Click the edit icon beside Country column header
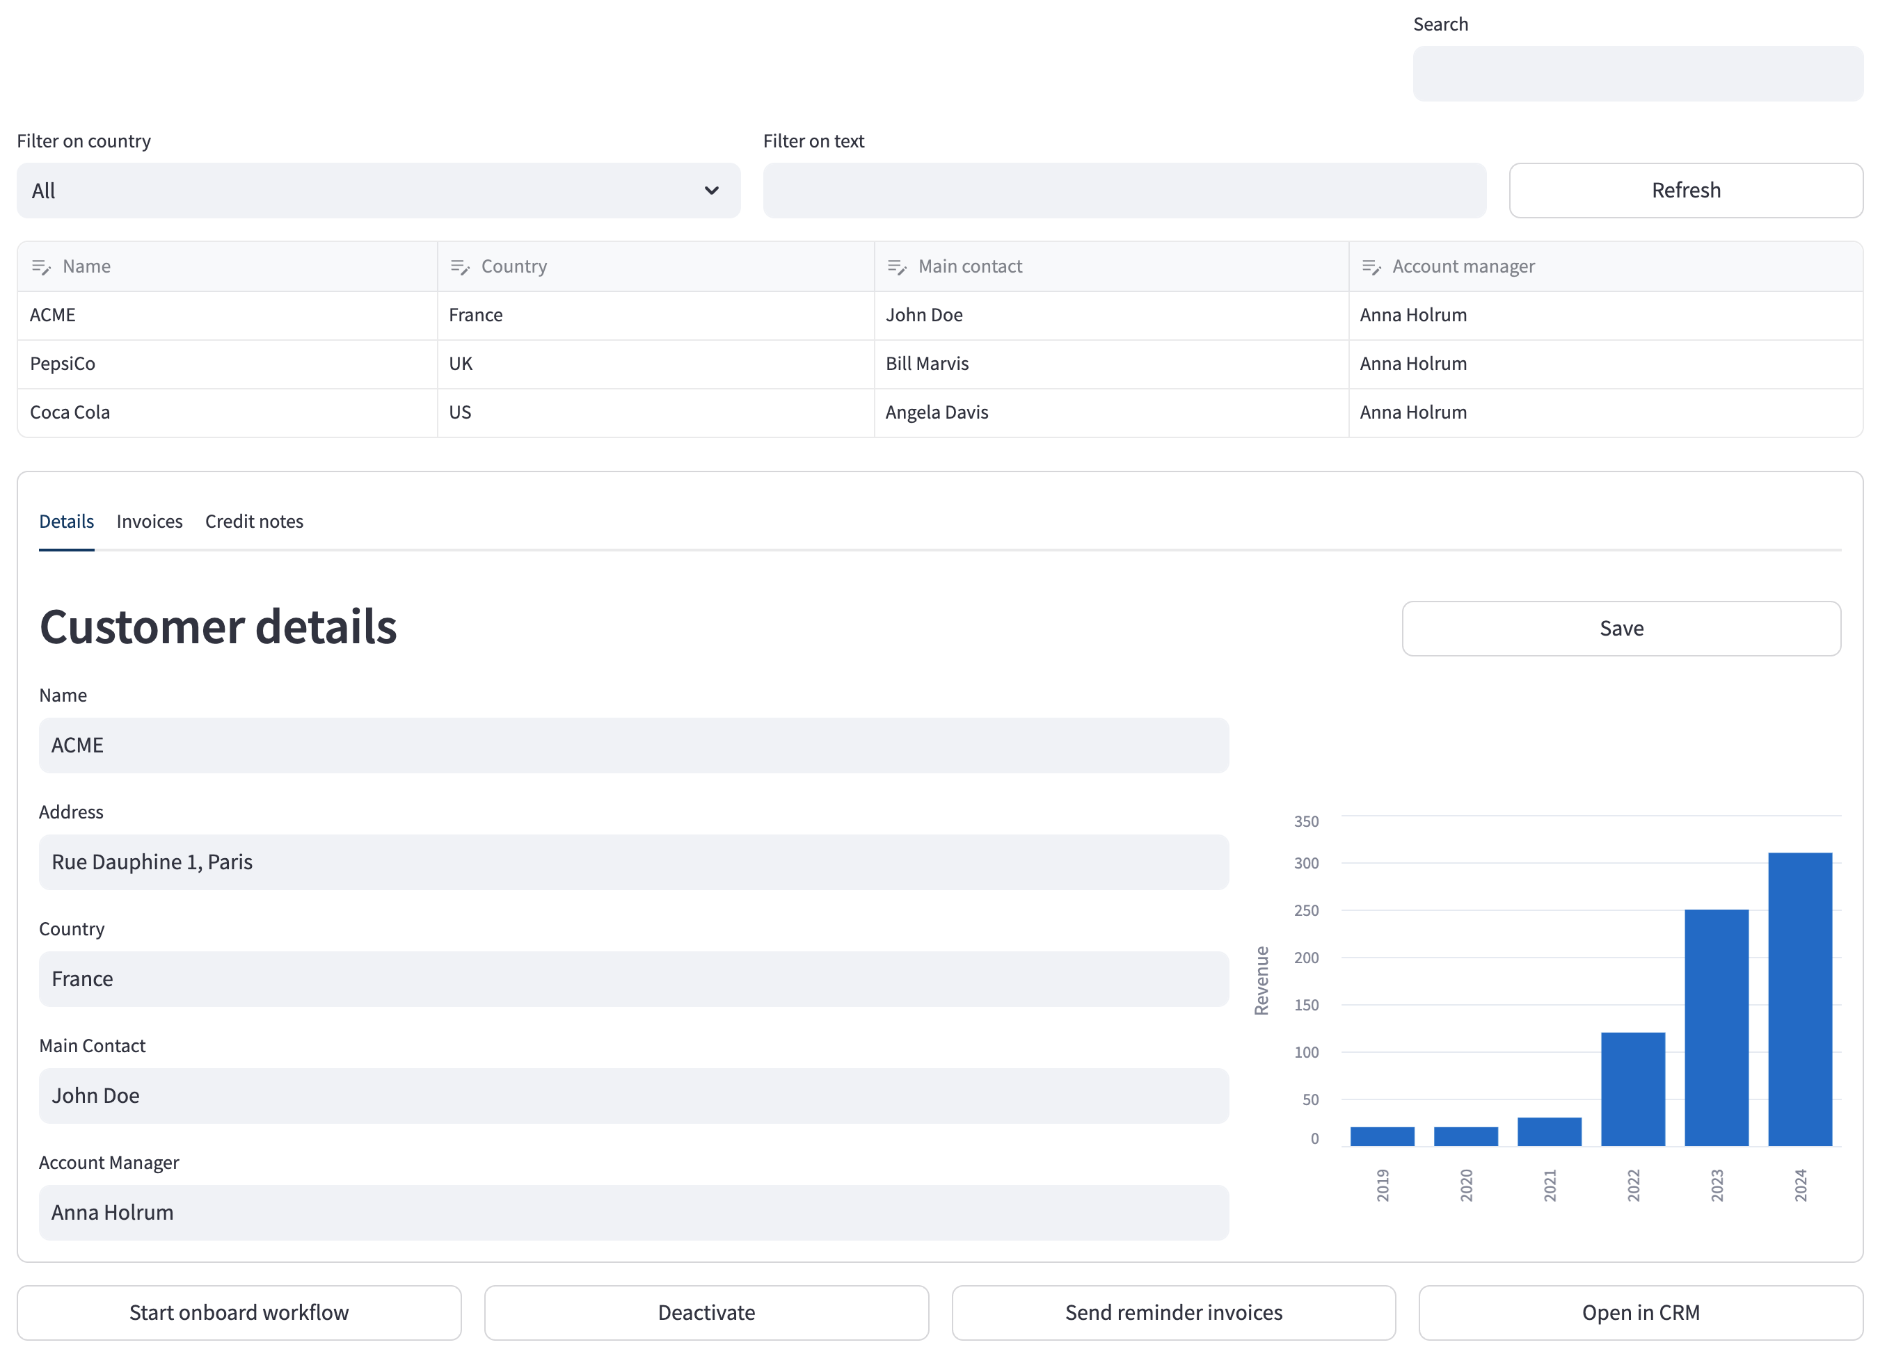1887x1363 pixels. 459,267
